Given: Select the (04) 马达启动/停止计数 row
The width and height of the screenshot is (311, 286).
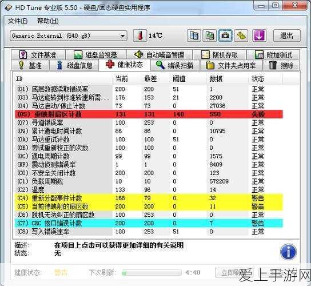Looking at the screenshot, I should (x=149, y=106).
